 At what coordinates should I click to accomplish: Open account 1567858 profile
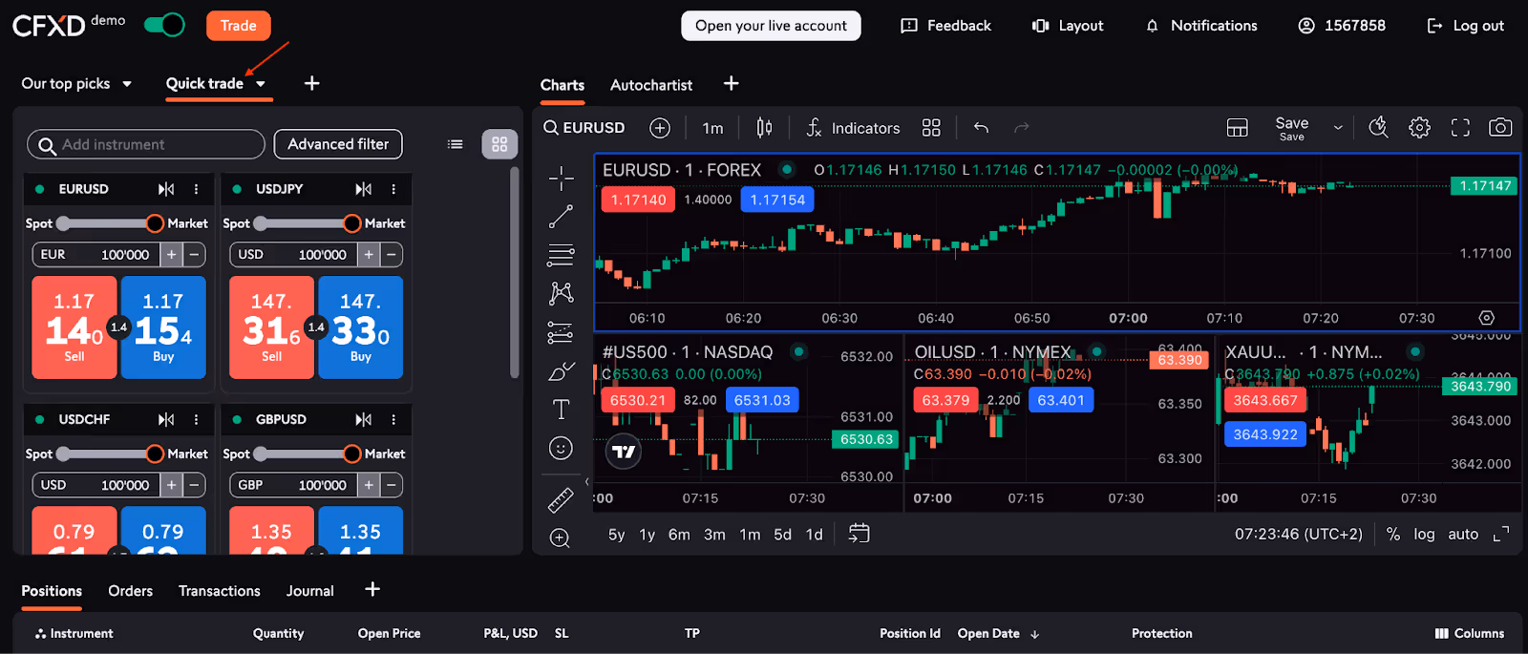tap(1342, 26)
